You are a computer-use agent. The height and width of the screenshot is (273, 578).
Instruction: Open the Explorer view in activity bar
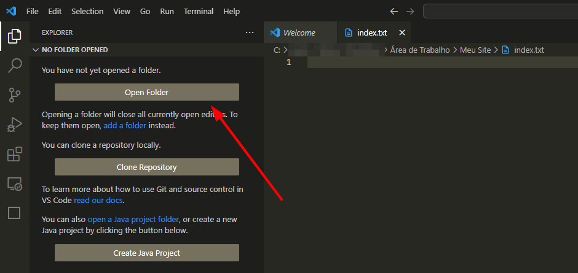click(14, 36)
